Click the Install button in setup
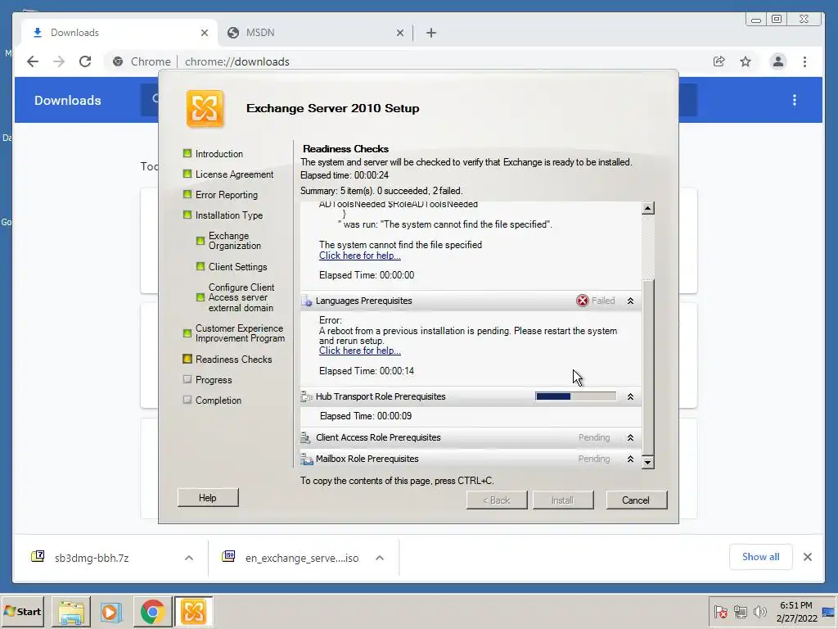 tap(563, 500)
